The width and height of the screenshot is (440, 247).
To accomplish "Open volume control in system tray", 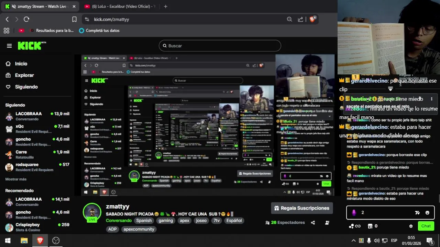I will (377, 241).
